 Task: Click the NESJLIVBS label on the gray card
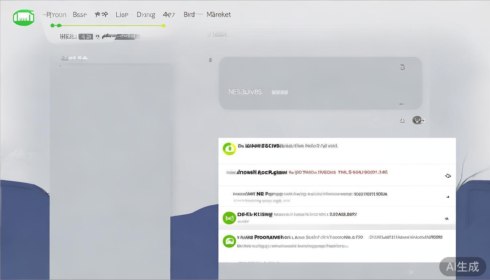pos(245,92)
